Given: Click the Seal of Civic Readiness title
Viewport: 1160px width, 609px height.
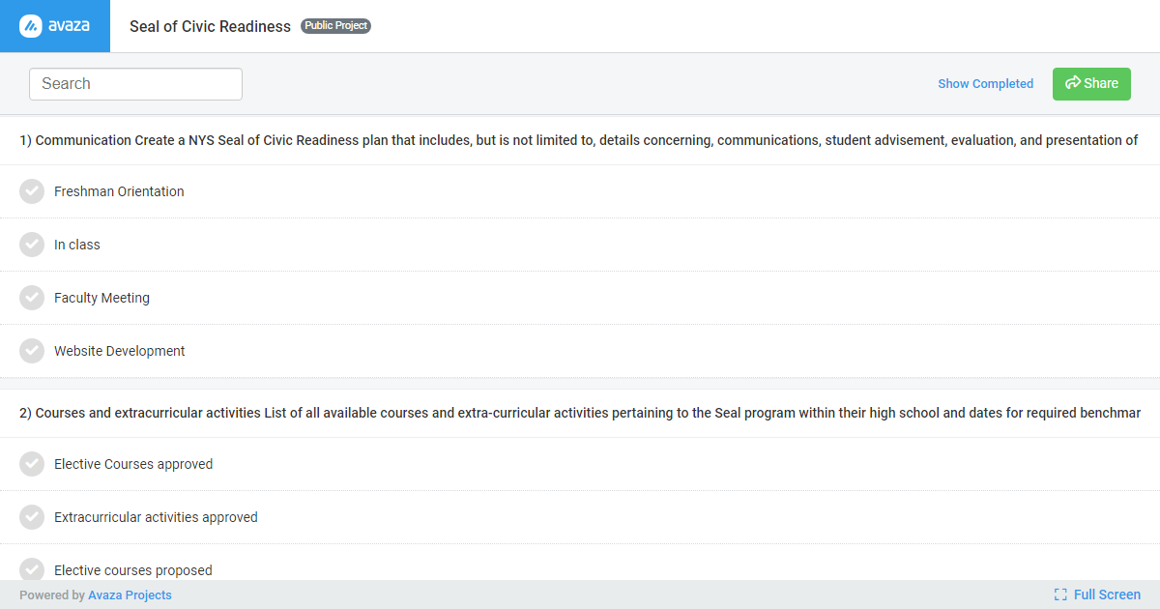Looking at the screenshot, I should pos(210,26).
